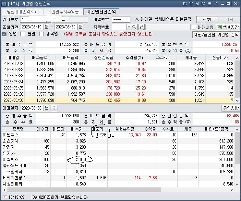The height and width of the screenshot is (201, 241).
Task: Click the copy screen icon in title bar
Action: (197, 4)
